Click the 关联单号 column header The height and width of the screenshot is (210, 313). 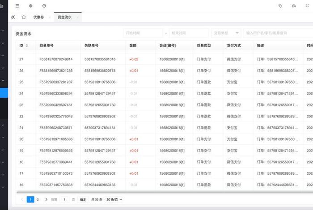tap(91, 46)
